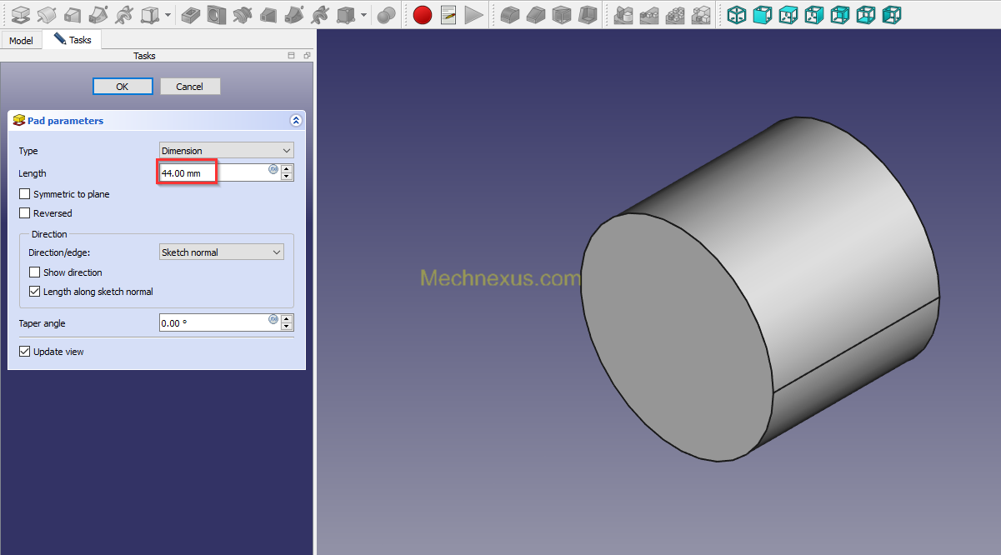Decrease Taper angle with down arrow
This screenshot has height=555, width=1001.
(288, 327)
